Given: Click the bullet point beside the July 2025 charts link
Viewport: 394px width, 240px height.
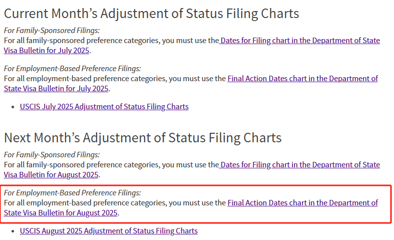Looking at the screenshot, I should [x=13, y=107].
